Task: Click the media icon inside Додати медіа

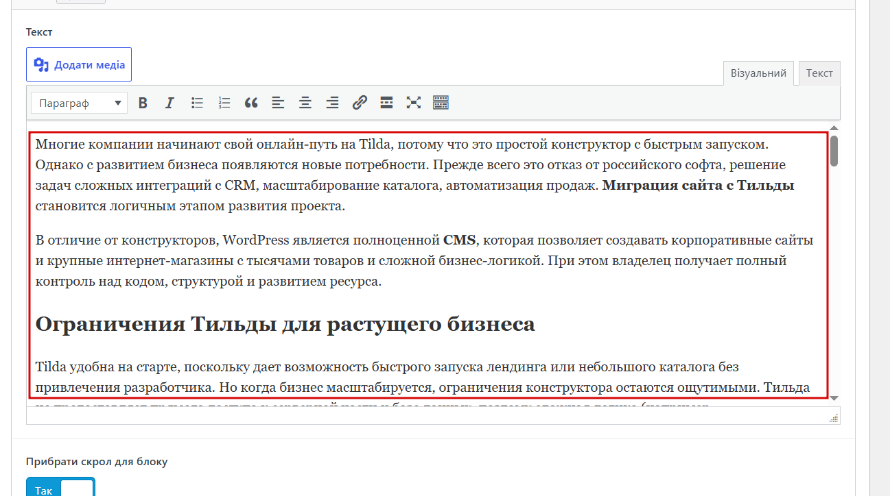Action: pos(41,65)
